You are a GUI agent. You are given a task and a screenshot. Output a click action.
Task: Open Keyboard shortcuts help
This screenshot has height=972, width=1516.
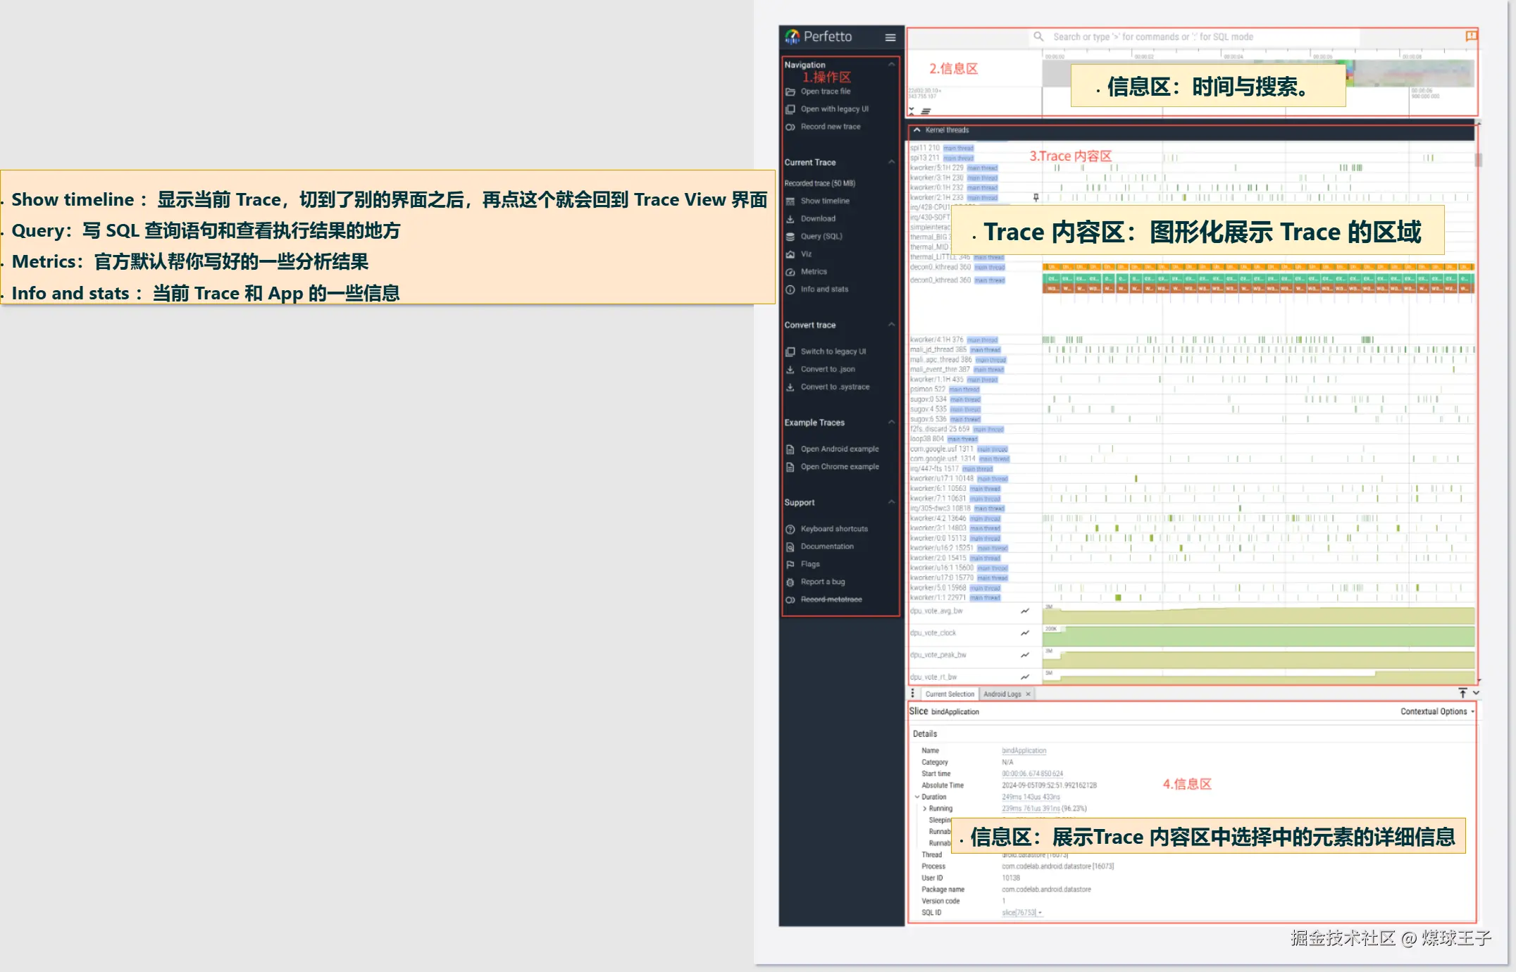click(834, 528)
